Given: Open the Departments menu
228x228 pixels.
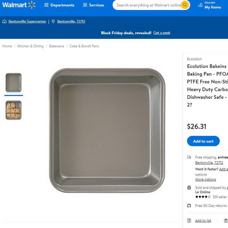Looking at the screenshot, I should (59, 5).
